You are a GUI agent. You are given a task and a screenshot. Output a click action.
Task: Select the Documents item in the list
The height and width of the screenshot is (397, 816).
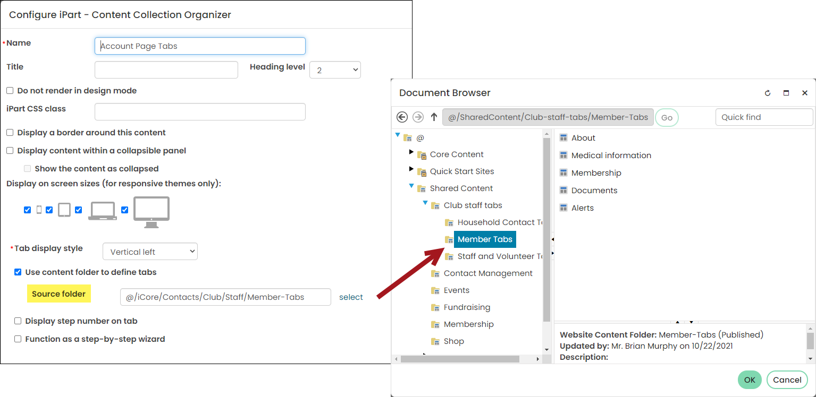pos(594,191)
